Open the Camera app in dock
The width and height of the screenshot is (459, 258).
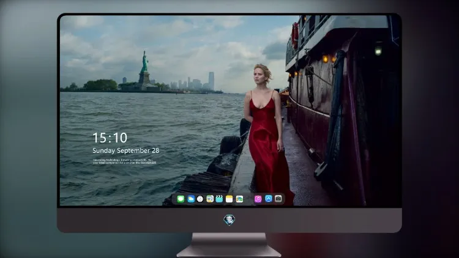click(278, 199)
